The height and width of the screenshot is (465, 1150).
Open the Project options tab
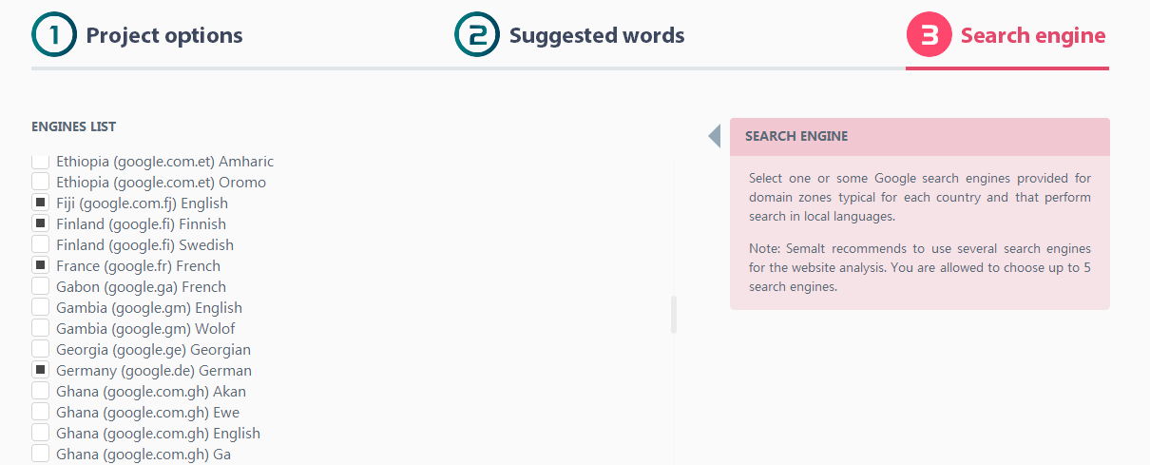click(x=163, y=36)
